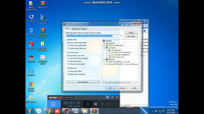The height and width of the screenshot is (114, 204).
Task: Click the Bandicam screen recording mode icon
Action: pyautogui.click(x=53, y=104)
